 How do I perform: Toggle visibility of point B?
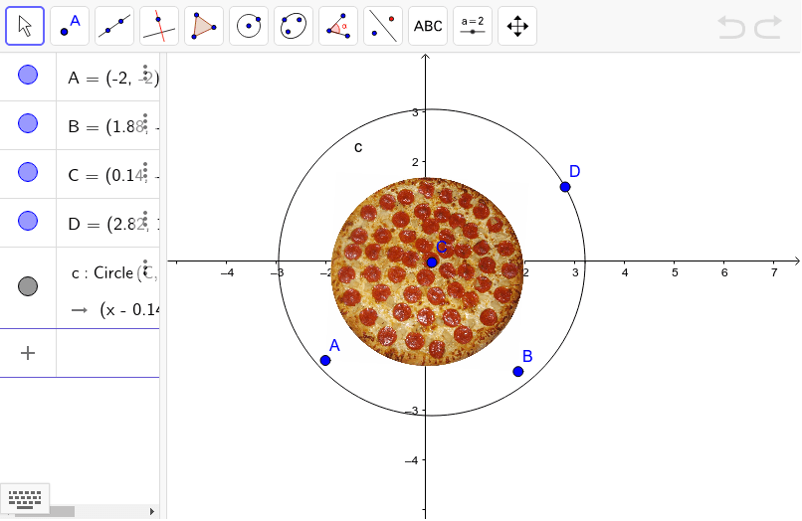pos(28,123)
